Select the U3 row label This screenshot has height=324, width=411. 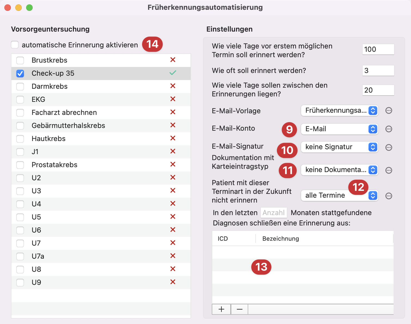pos(36,191)
